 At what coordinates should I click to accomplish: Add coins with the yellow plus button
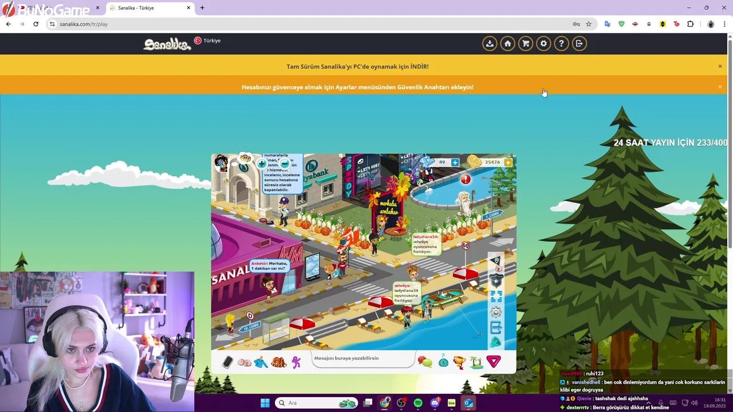(x=508, y=163)
